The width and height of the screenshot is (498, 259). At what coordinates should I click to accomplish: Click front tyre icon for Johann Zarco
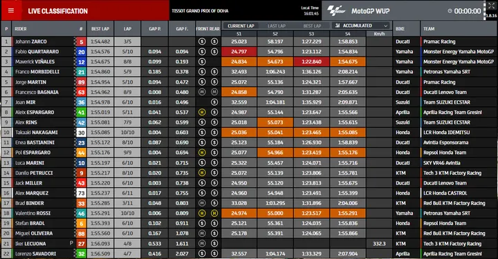202,41
